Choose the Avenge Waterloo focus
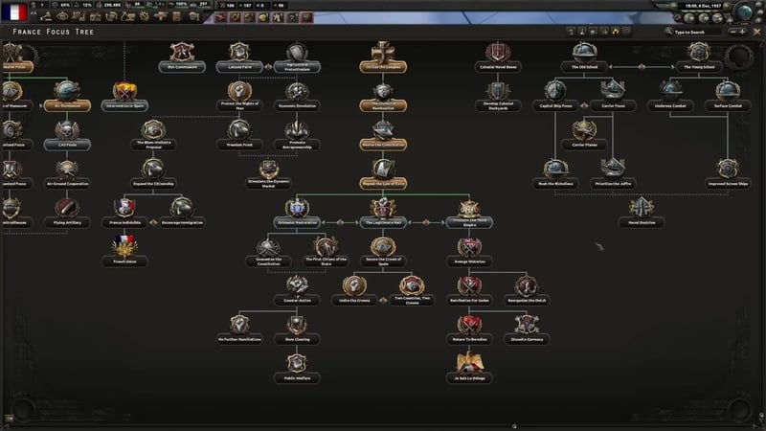The height and width of the screenshot is (431, 766). pos(469,252)
